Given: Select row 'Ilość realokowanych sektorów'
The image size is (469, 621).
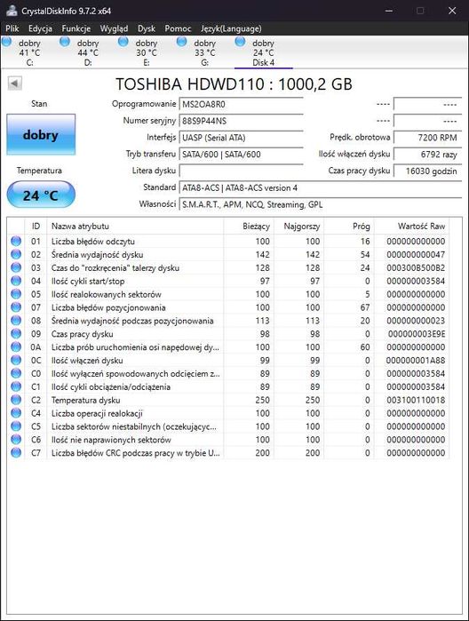Looking at the screenshot, I should 228,294.
